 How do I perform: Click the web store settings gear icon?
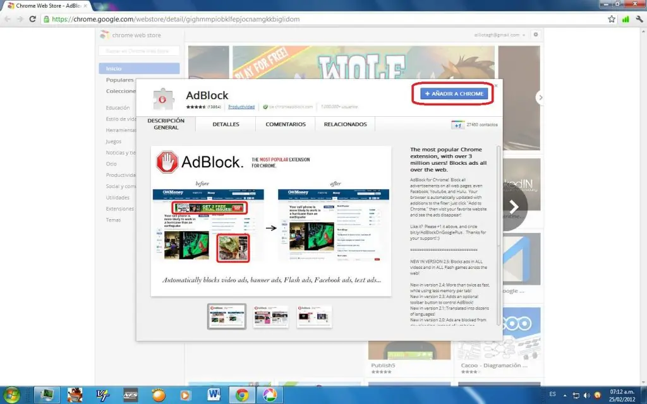point(536,35)
